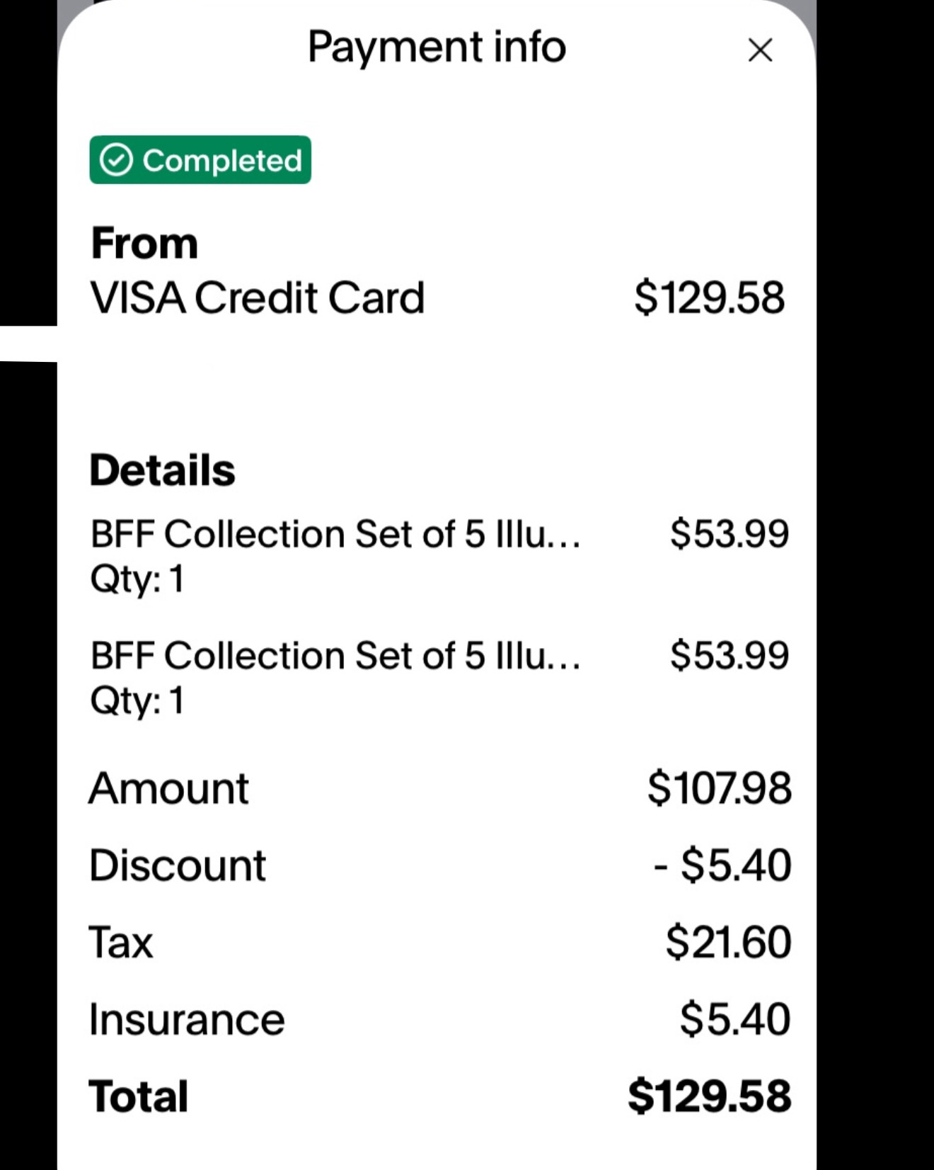
Task: Open the first BFF Collection item
Action: 335,534
